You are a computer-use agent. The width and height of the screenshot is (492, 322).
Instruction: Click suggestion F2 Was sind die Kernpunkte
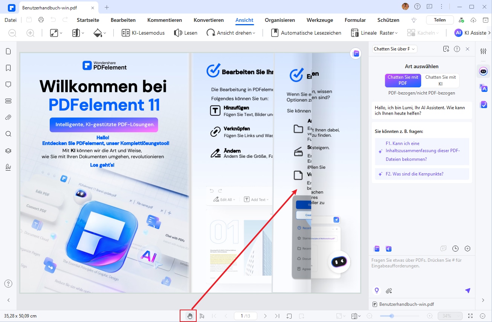point(422,174)
